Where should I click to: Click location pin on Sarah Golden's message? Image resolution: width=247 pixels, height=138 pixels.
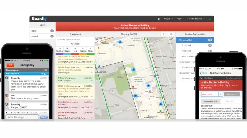[x=92, y=97]
